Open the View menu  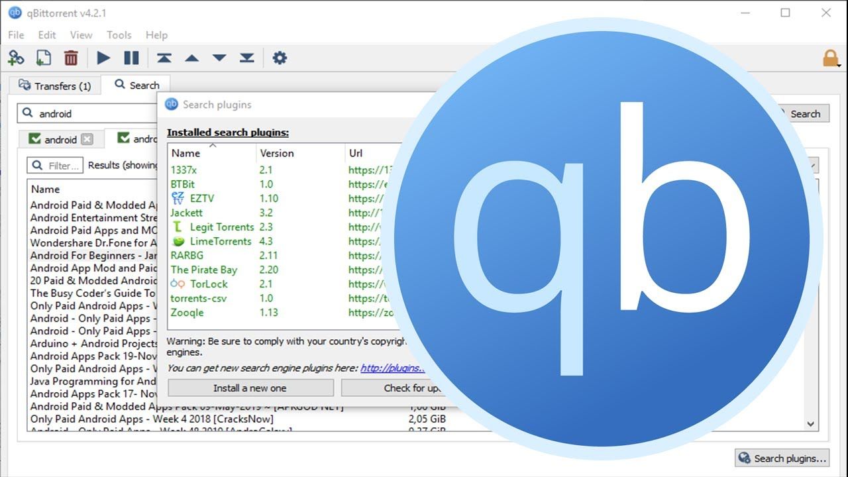pos(81,35)
